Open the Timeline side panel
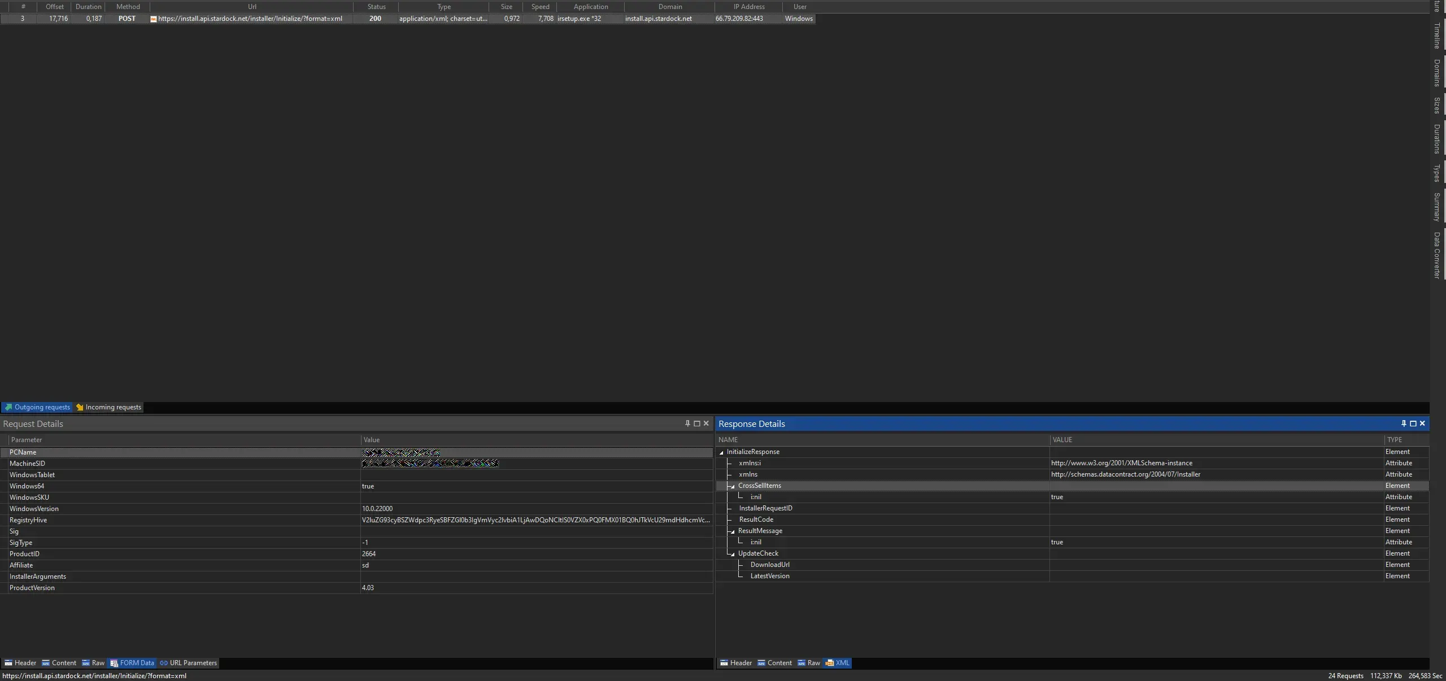Screen dimensions: 1446x681 pos(1437,36)
